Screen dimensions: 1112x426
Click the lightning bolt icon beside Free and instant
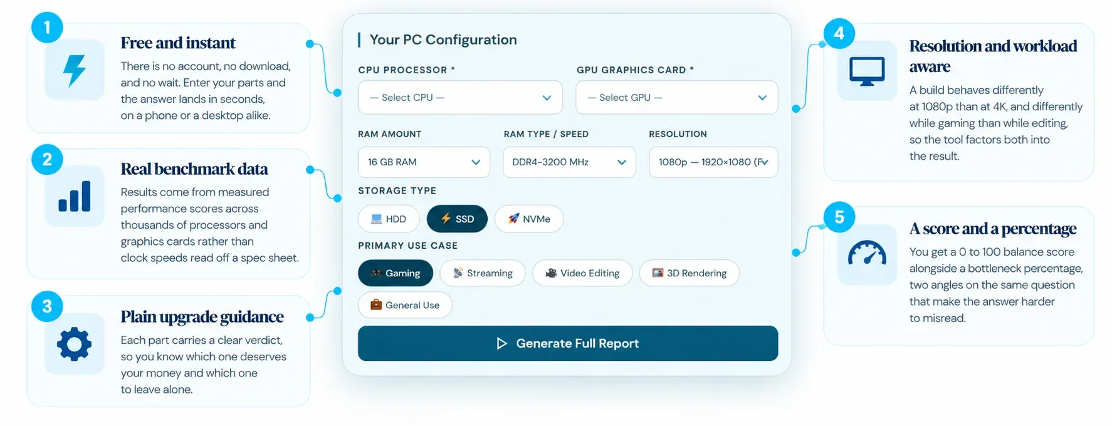75,70
